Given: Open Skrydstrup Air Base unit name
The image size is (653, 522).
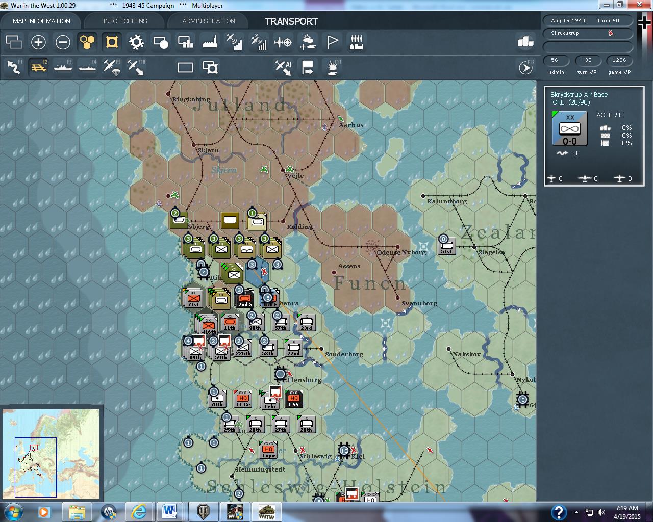Looking at the screenshot, I should (579, 95).
